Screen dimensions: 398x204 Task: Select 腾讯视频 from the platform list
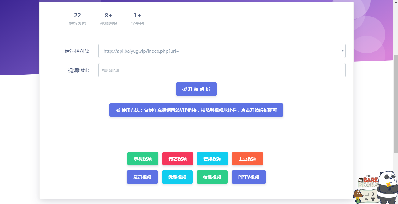[142, 177]
